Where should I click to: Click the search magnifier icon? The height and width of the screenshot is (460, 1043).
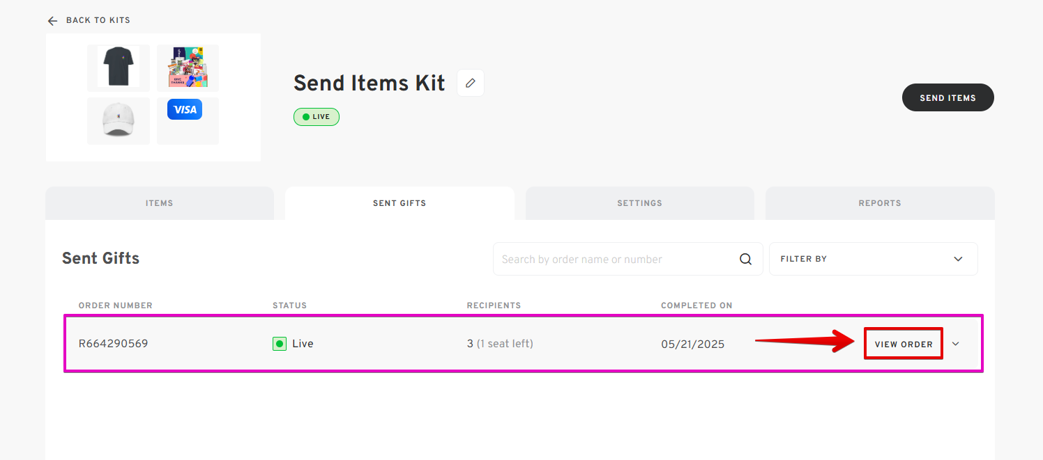click(745, 259)
